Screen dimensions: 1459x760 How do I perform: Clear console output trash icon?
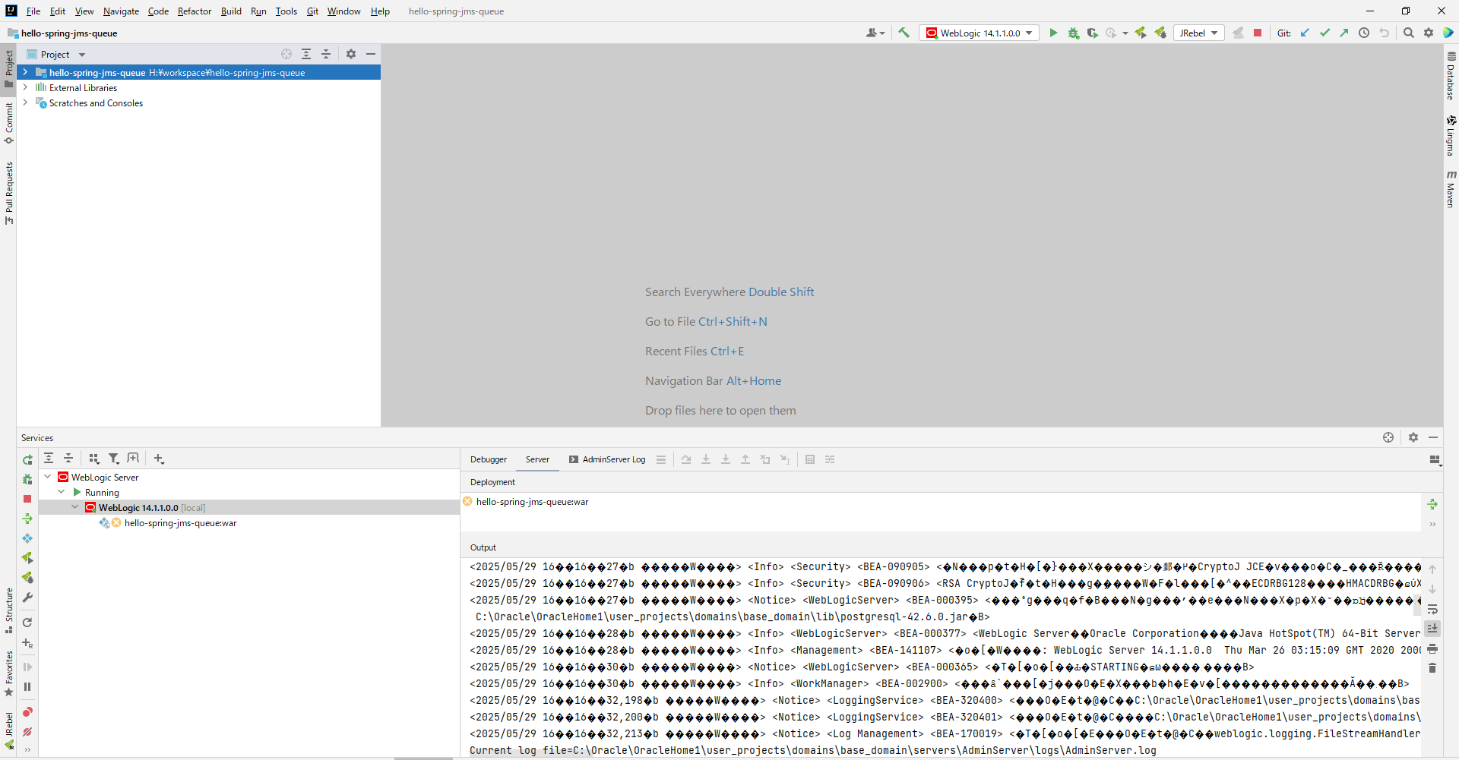[x=1432, y=667]
